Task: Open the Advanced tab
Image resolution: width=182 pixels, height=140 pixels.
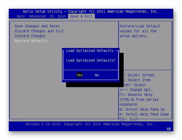Action: [x=37, y=16]
